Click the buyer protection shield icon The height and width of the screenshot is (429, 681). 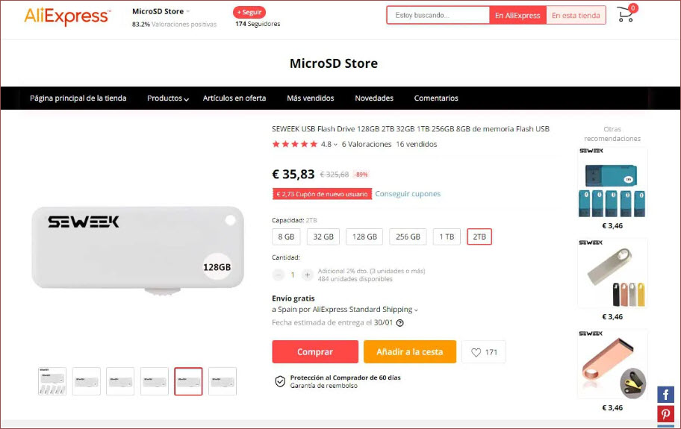point(280,381)
